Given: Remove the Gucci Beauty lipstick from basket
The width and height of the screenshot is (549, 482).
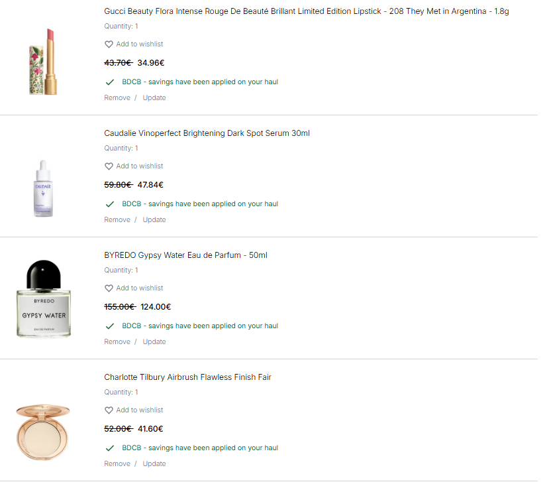Looking at the screenshot, I should tap(117, 98).
